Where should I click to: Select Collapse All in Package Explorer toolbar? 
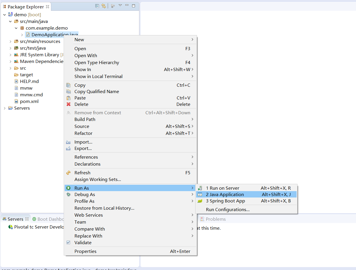tap(97, 6)
